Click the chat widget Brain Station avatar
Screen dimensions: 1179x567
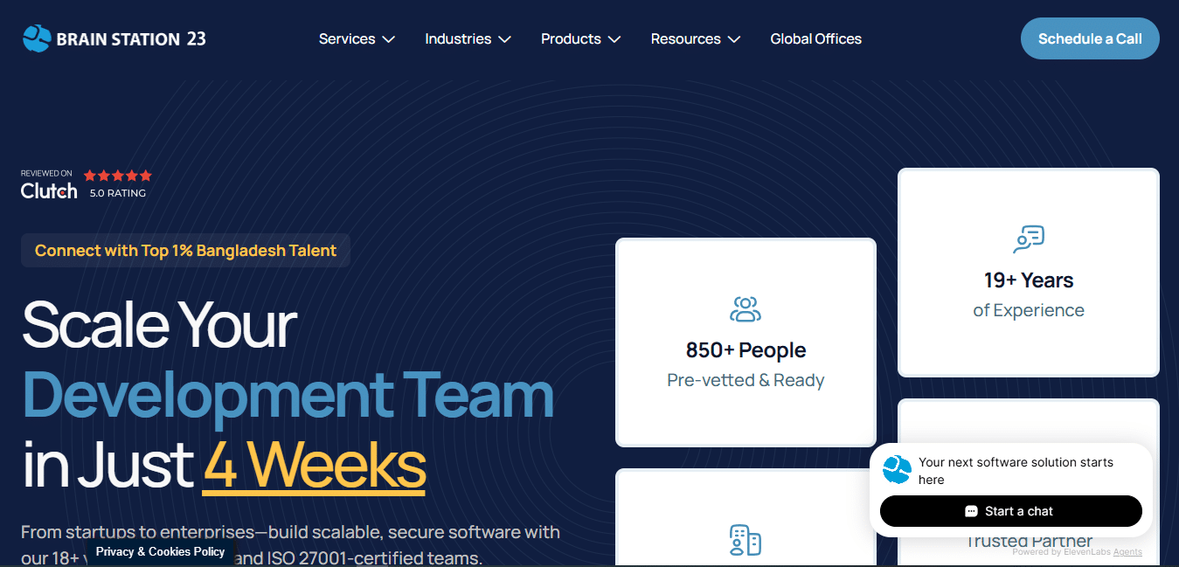[x=897, y=470]
